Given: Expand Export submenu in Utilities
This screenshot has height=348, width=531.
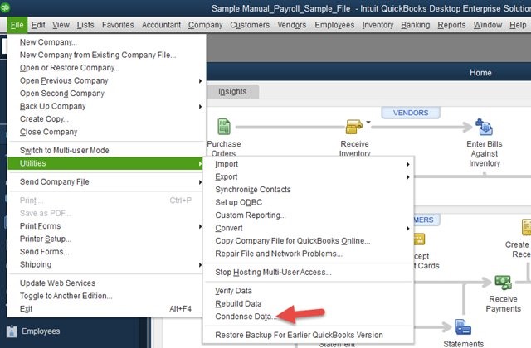Looking at the screenshot, I should (408, 177).
